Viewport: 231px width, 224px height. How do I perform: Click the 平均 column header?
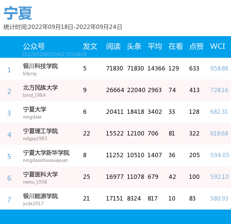(x=155, y=46)
